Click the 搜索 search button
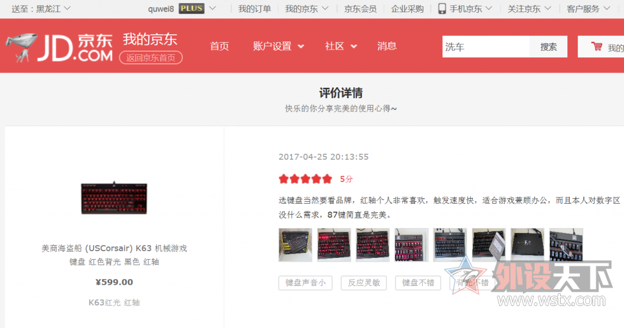This screenshot has height=328, width=624. (548, 46)
